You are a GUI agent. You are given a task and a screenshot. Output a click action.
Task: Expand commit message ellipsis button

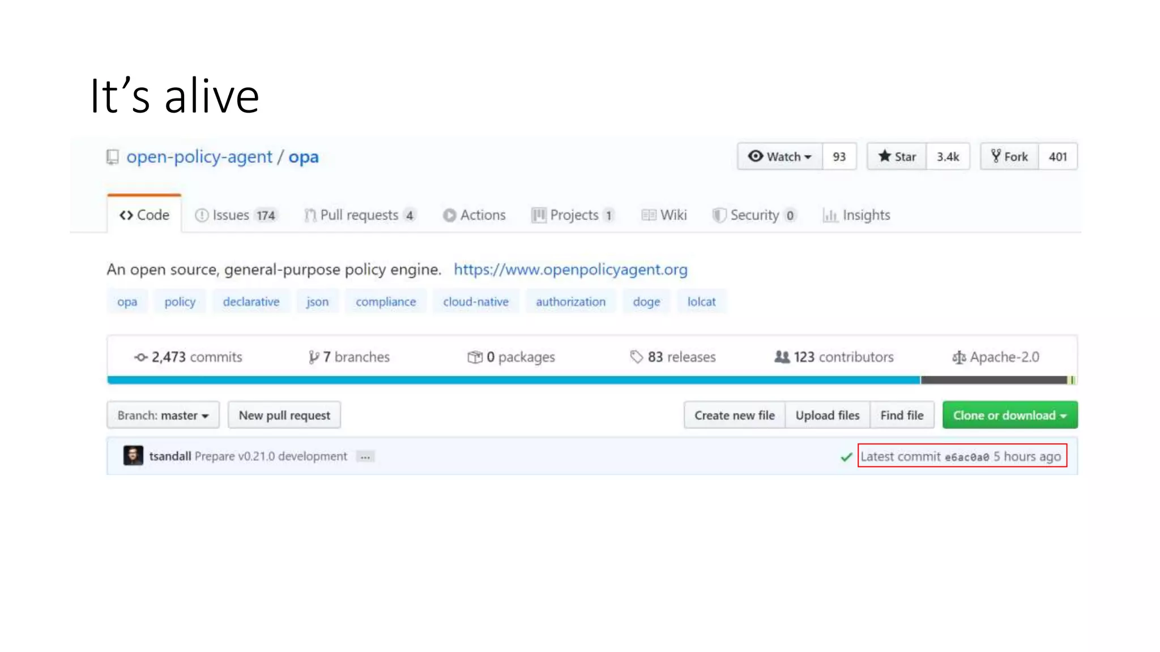[x=365, y=457]
